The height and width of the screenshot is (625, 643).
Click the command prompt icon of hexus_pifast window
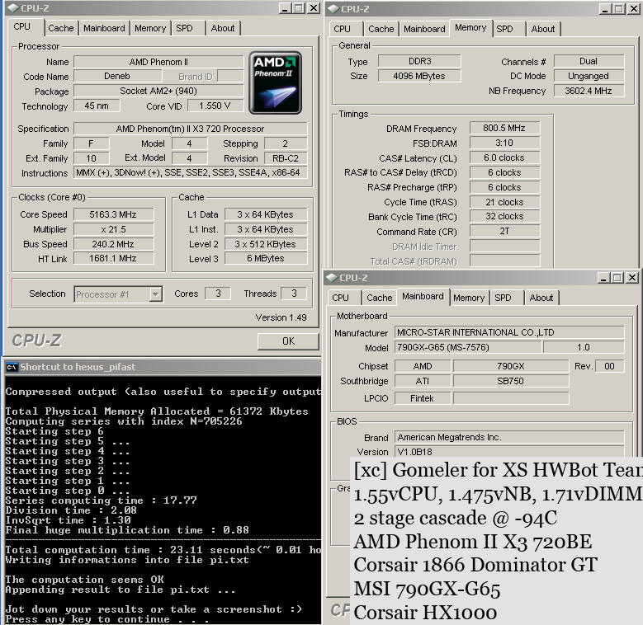(x=12, y=367)
